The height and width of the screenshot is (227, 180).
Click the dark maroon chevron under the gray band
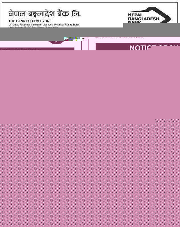pyautogui.click(x=56, y=42)
